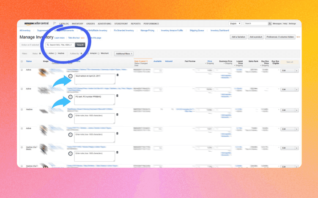Open the CATALOG menu
This screenshot has height=198, width=318.
click(64, 24)
